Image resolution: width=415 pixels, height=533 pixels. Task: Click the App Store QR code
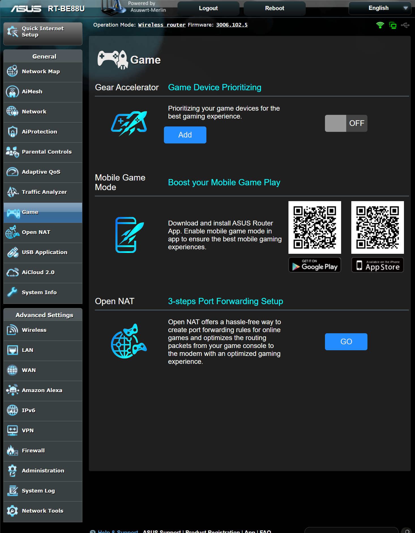point(377,227)
